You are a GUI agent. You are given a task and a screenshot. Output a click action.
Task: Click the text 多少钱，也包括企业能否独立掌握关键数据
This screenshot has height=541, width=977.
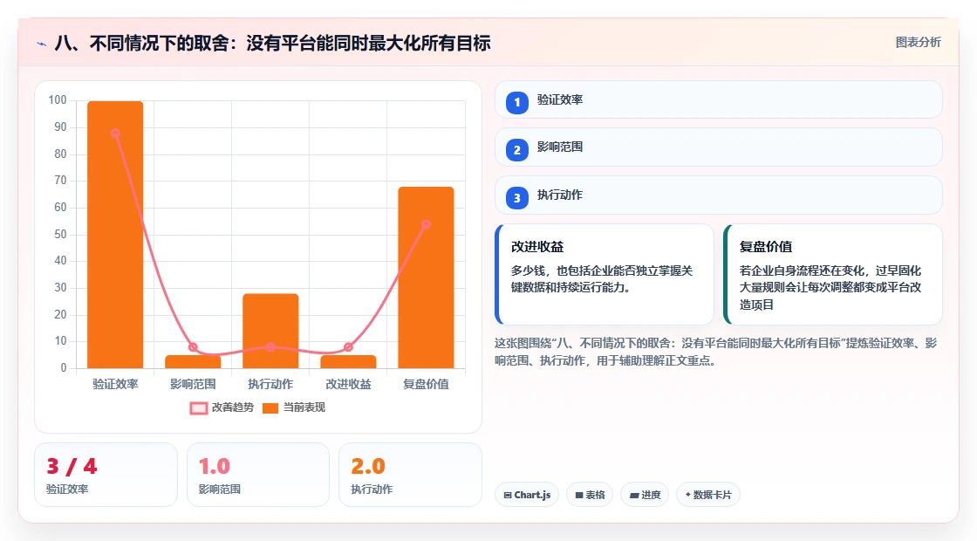pyautogui.click(x=602, y=279)
